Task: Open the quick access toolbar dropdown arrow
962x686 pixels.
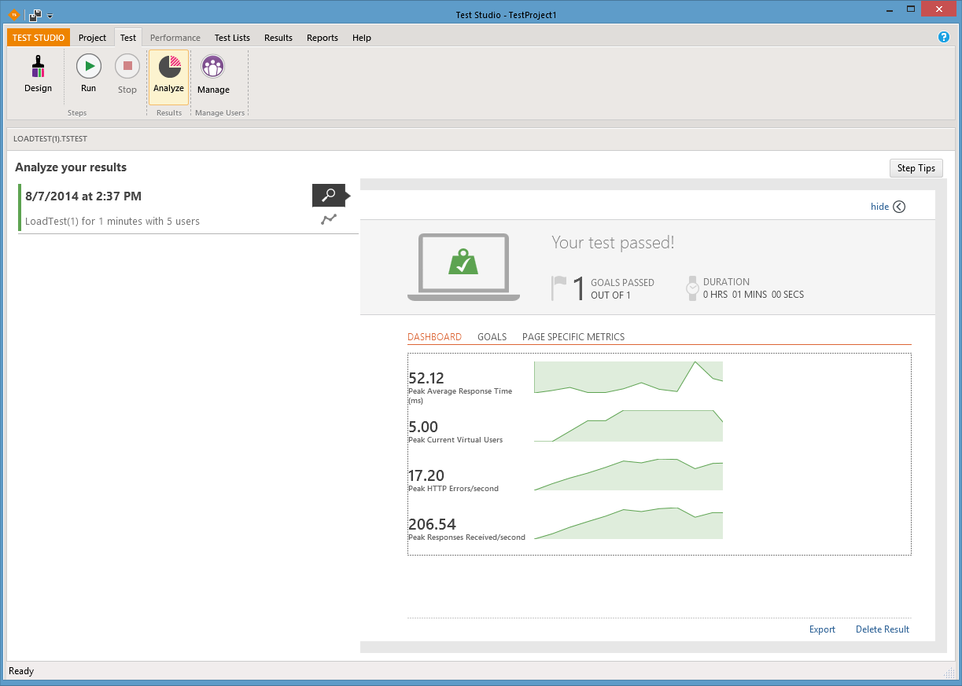Action: [x=50, y=16]
